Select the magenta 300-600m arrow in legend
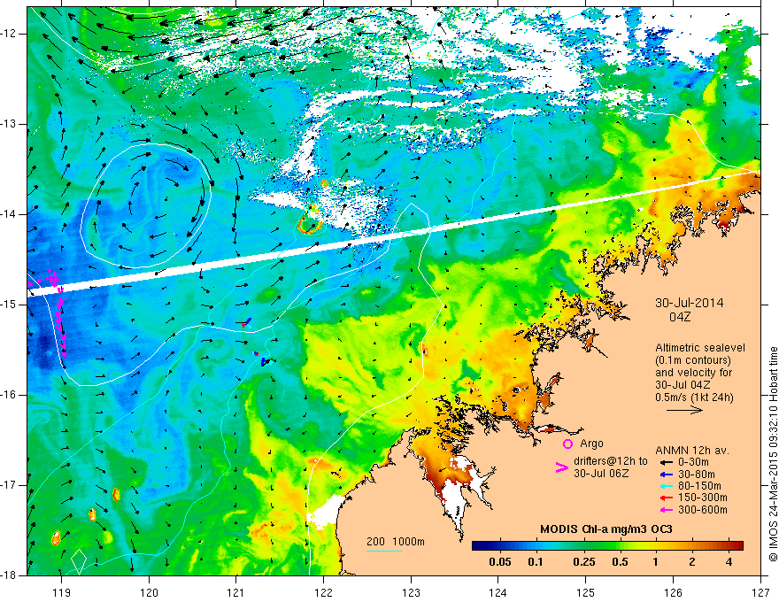 [x=666, y=510]
